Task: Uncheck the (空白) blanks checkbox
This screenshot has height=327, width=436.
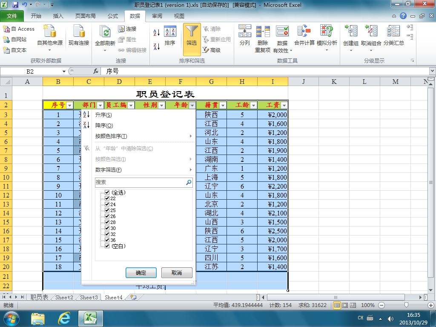Action: pyautogui.click(x=107, y=246)
